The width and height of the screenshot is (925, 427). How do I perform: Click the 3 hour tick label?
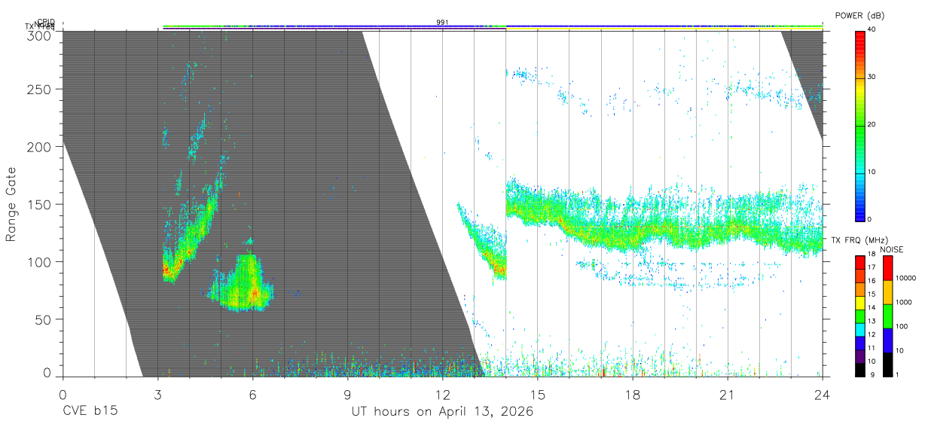pos(158,394)
